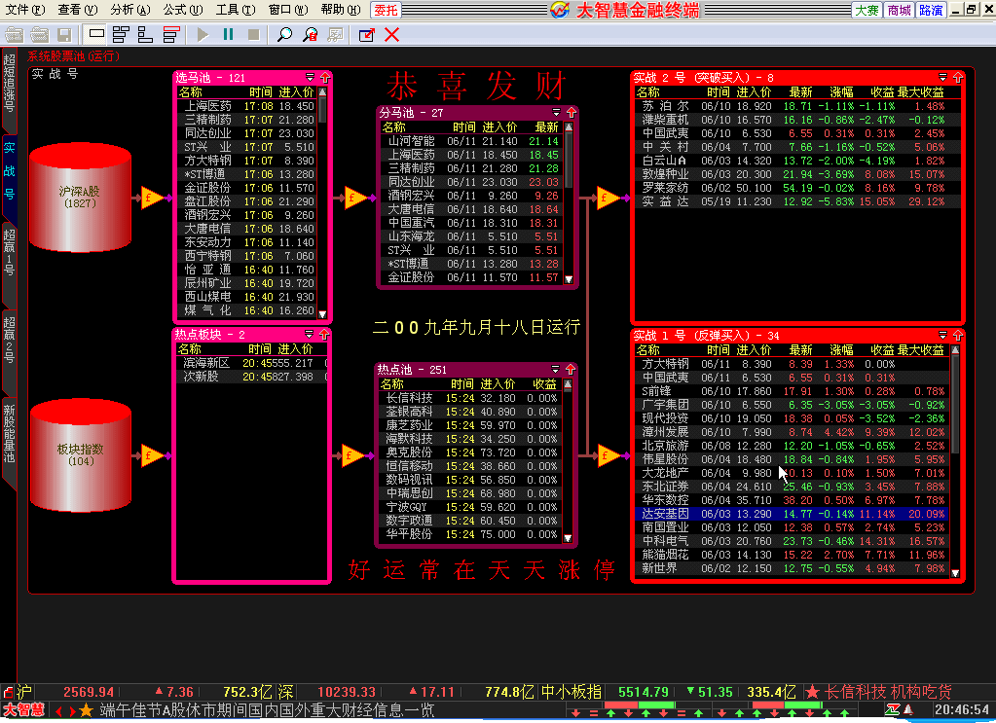Stop the stock pool run
The height and width of the screenshot is (723, 996).
(x=253, y=34)
